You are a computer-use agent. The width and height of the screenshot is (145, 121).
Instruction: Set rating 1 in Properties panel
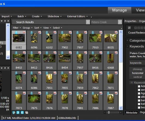136,28
